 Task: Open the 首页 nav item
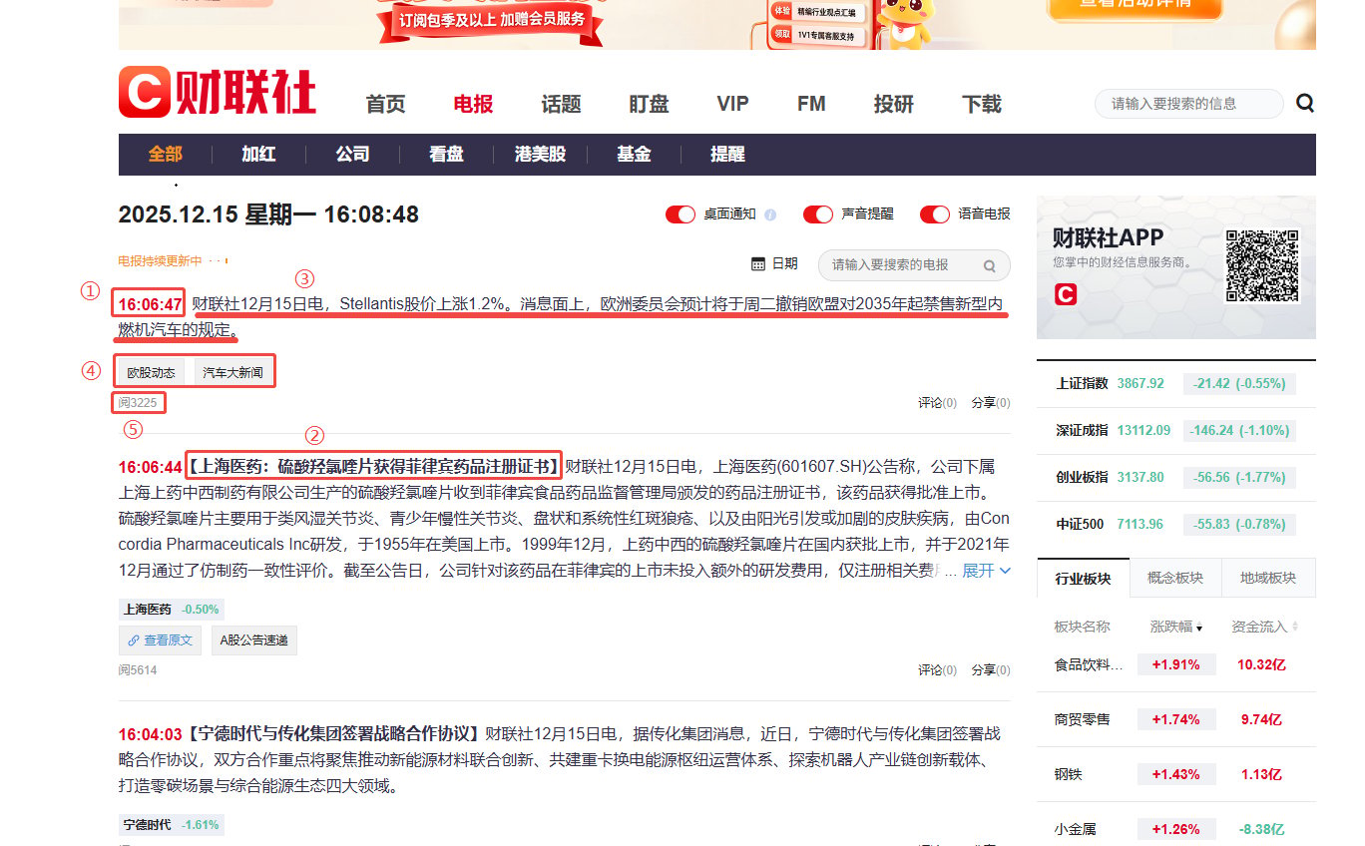[386, 104]
